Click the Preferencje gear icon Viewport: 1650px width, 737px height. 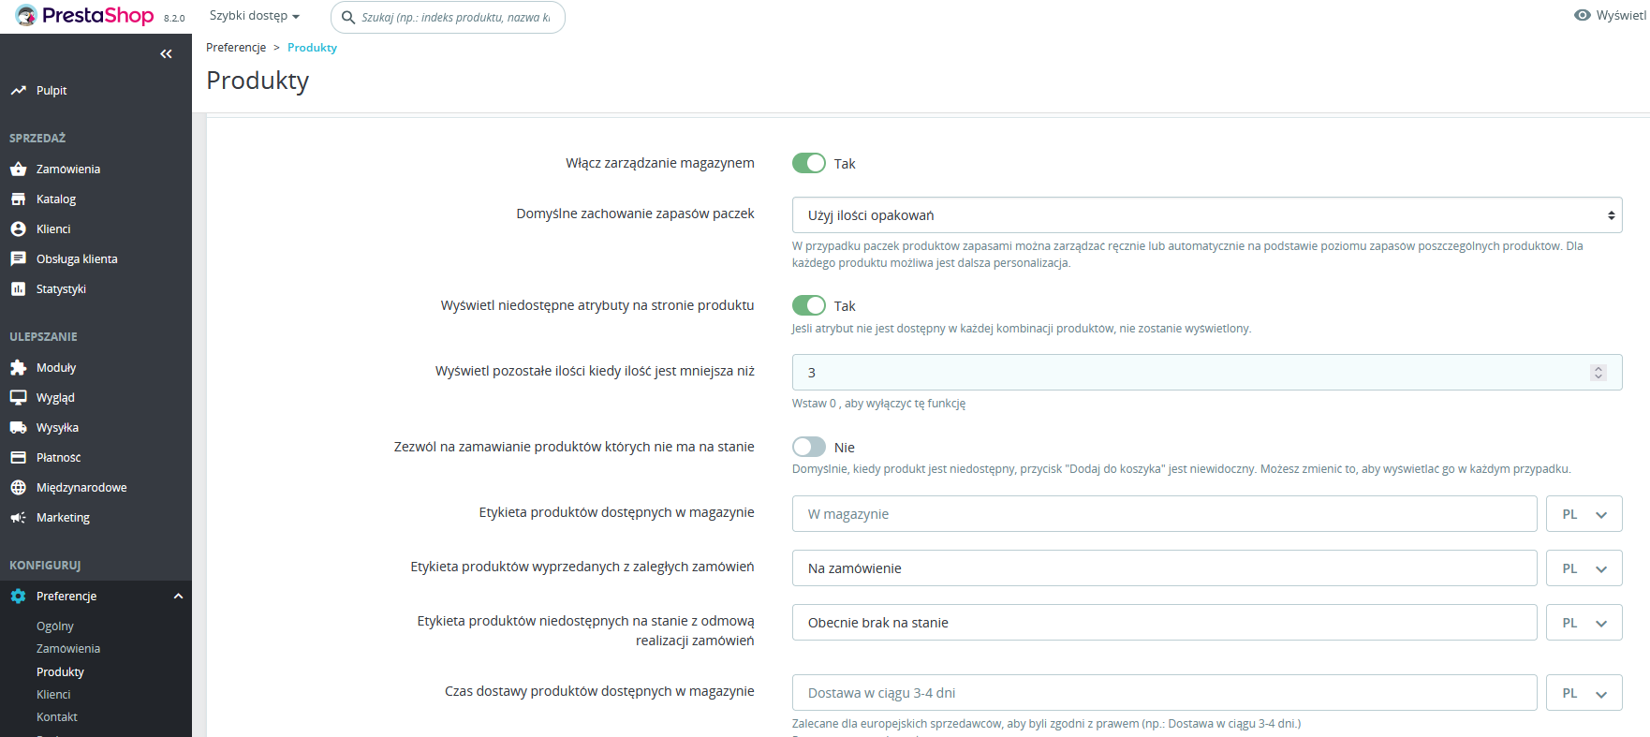[x=18, y=597]
